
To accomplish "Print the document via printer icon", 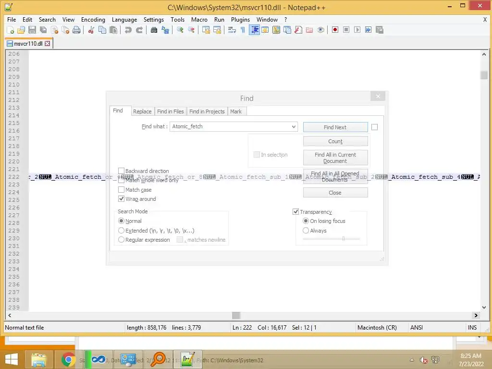I will click(76, 30).
